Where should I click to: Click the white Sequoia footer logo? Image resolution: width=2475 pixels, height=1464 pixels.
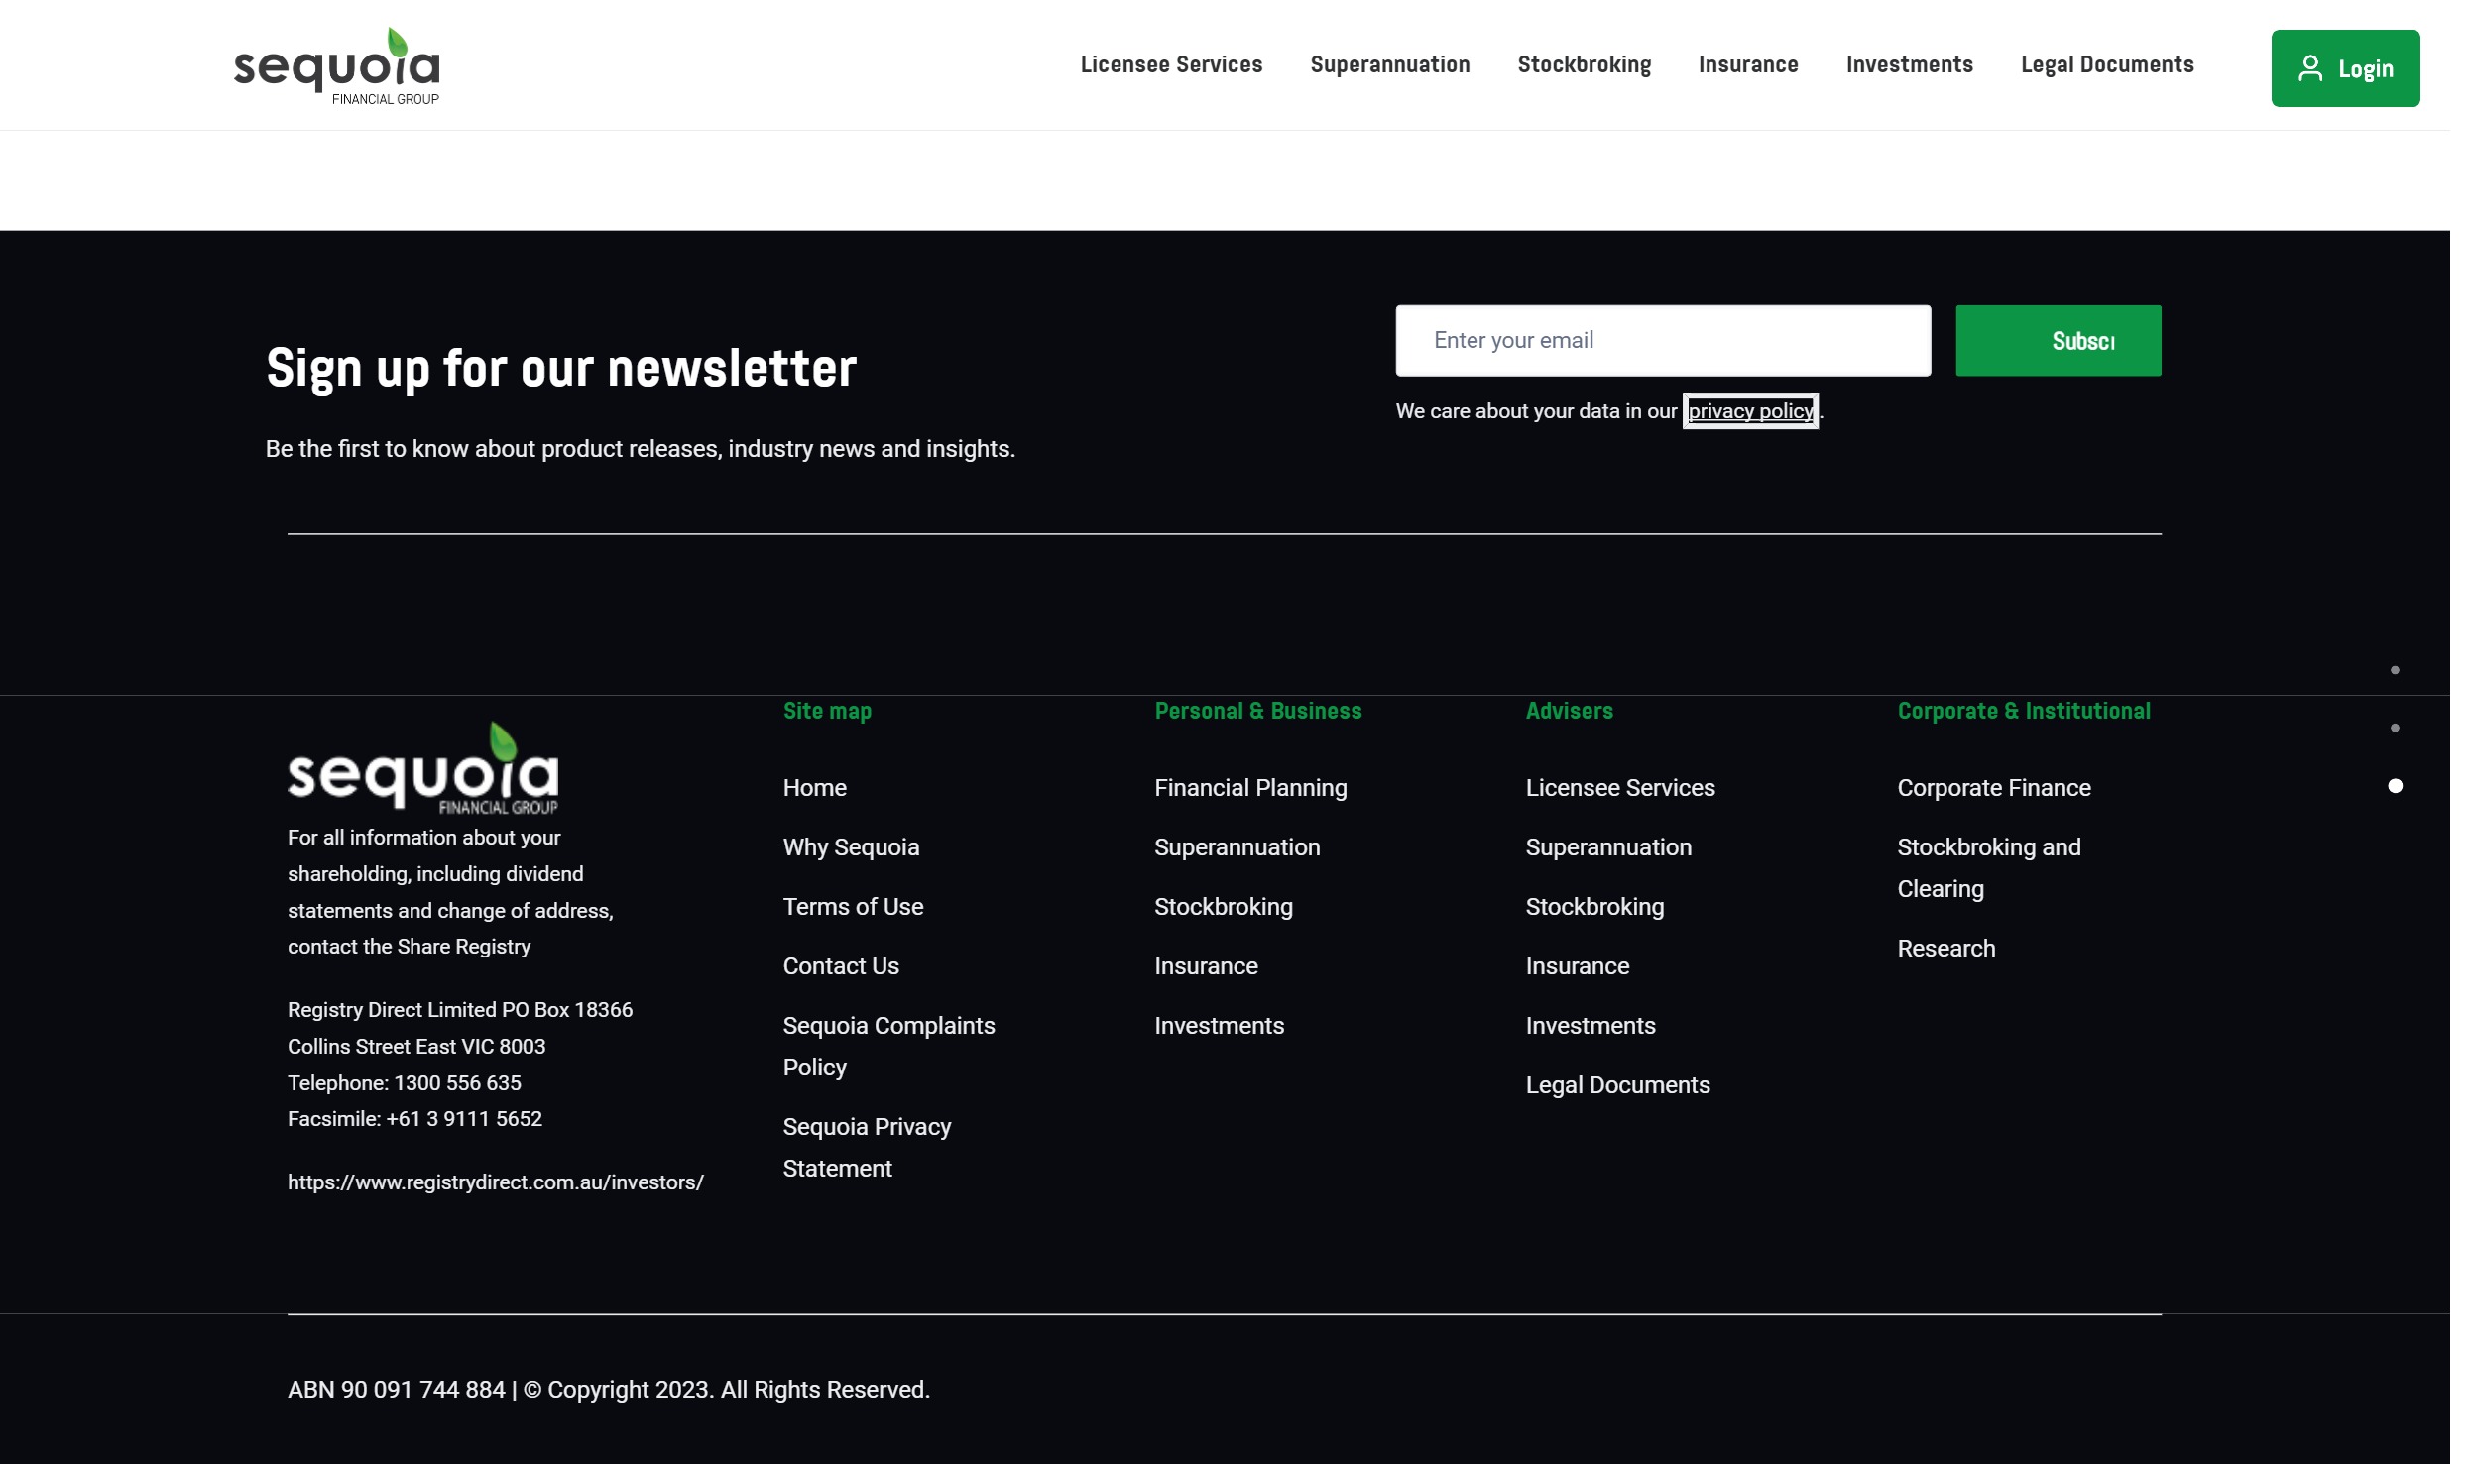pos(422,769)
